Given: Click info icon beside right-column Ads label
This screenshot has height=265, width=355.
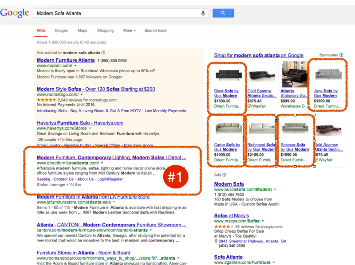Looking at the screenshot, I should pos(224,175).
